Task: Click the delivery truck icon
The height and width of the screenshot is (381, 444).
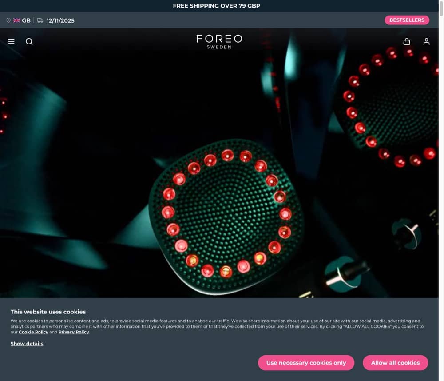Action: 40,20
